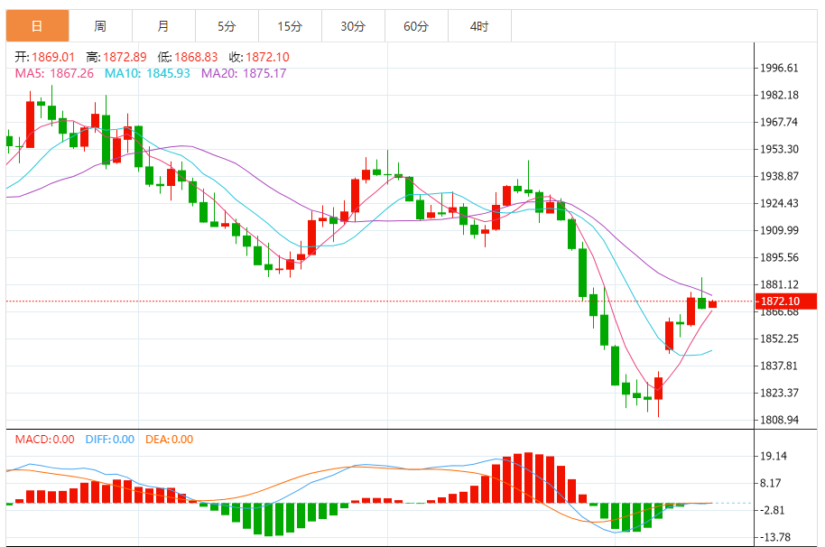The height and width of the screenshot is (547, 825).
Task: Click the 1823.37 price axis label
Action: coord(779,393)
